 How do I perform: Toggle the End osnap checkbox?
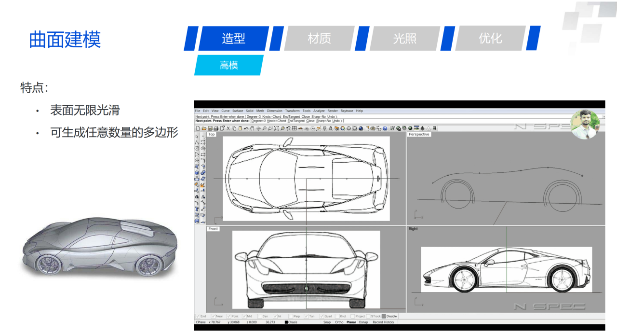point(198,316)
